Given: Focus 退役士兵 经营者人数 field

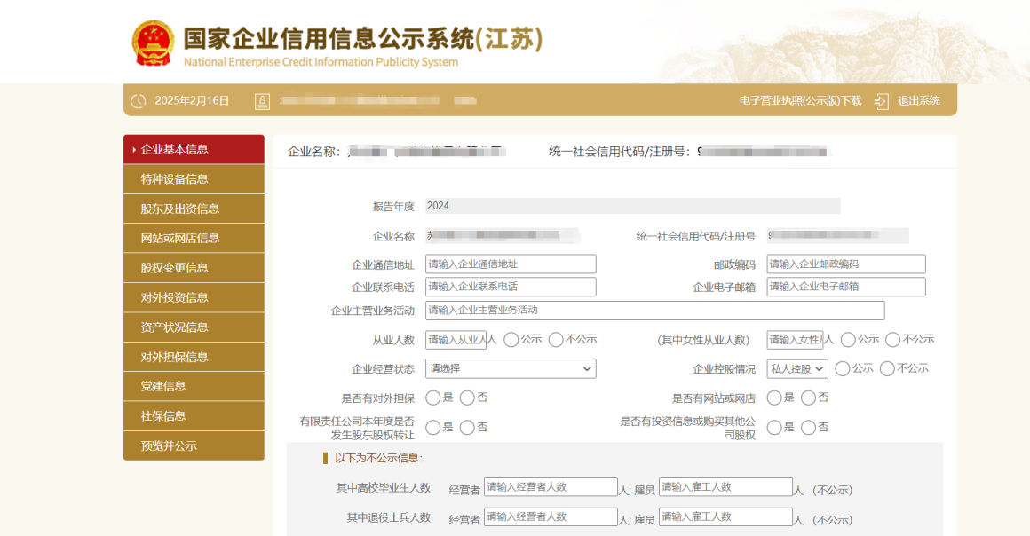Looking at the screenshot, I should tap(551, 517).
